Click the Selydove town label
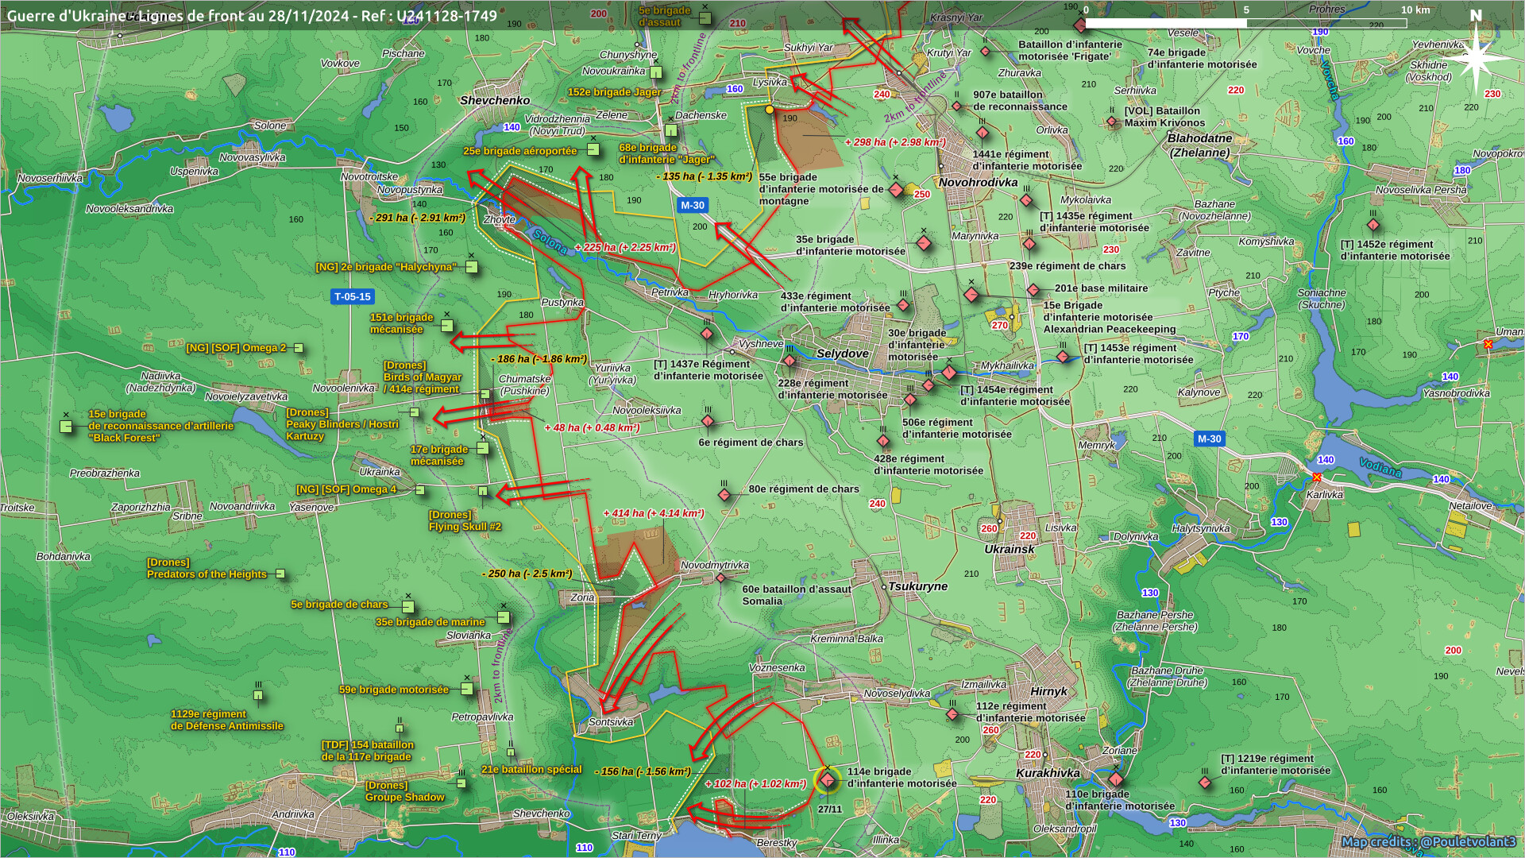Screen dimensions: 1525x858 pos(842,354)
